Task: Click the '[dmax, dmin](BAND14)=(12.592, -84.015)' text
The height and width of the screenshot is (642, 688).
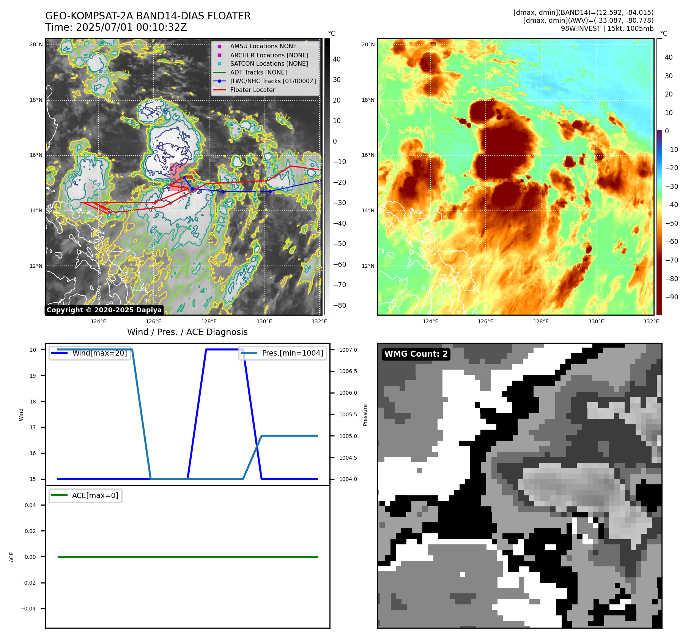Action: tap(583, 13)
